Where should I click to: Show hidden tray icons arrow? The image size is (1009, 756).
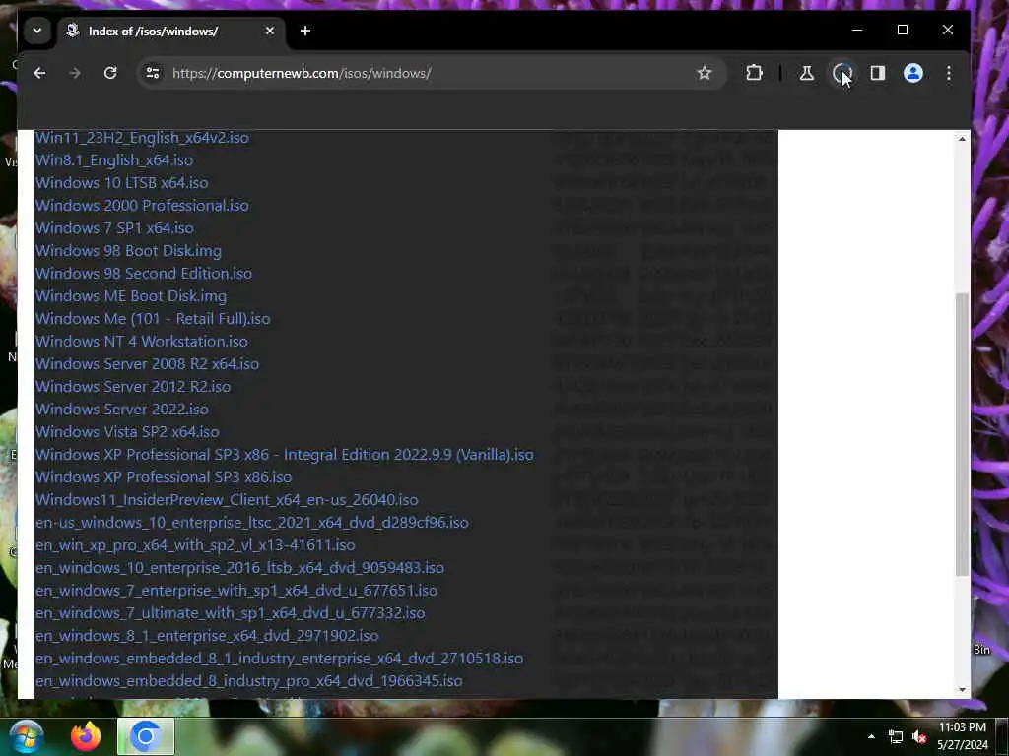[871, 736]
